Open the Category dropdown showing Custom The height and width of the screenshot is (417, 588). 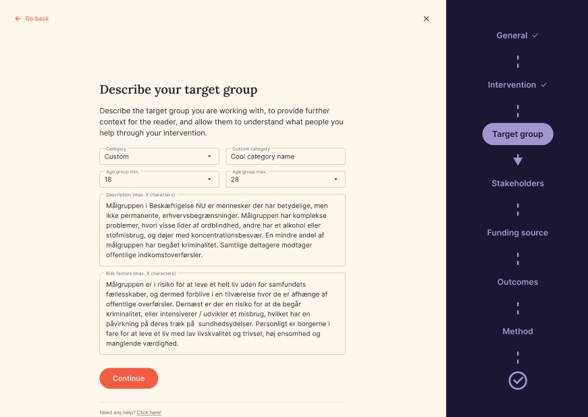click(x=159, y=157)
